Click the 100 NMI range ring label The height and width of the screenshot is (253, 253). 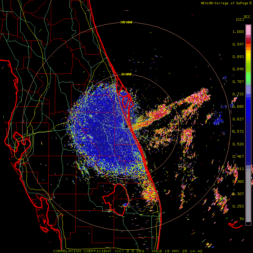tap(126, 22)
